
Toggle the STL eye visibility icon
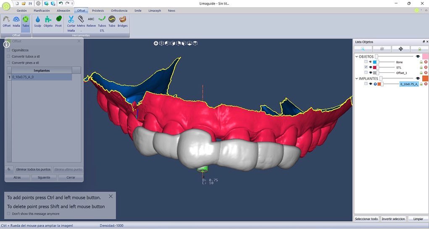[x=371, y=67]
